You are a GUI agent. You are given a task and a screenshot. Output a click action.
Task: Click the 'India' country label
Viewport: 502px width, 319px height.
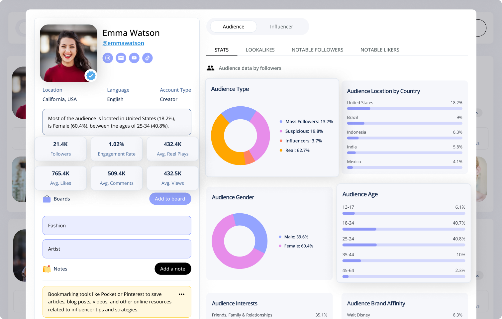(x=352, y=147)
